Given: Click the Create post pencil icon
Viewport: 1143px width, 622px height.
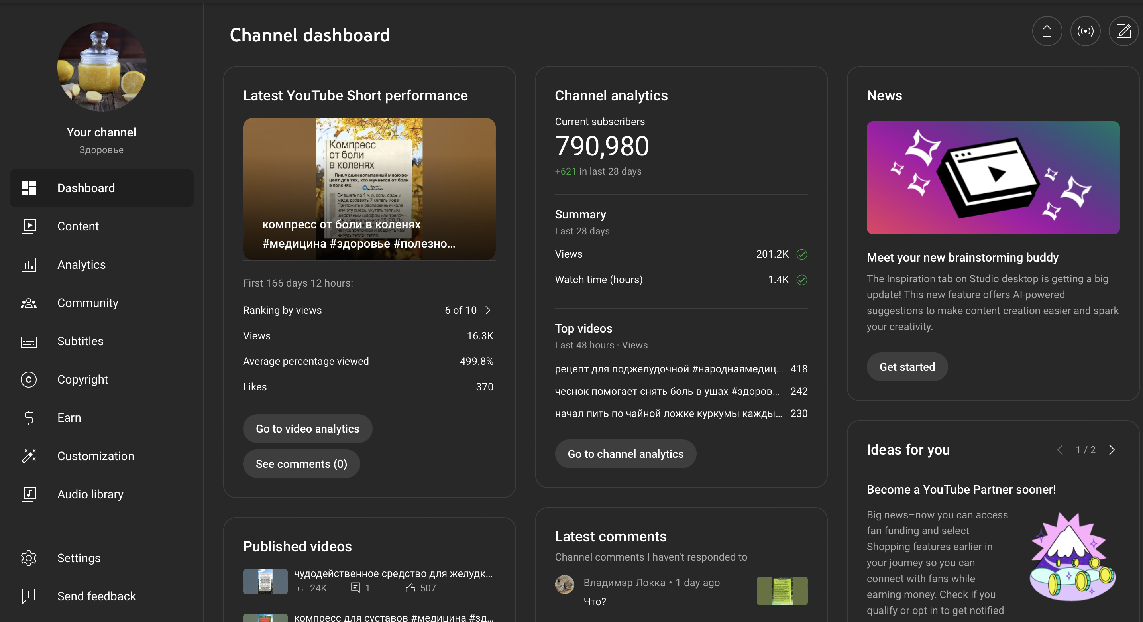Looking at the screenshot, I should point(1123,31).
